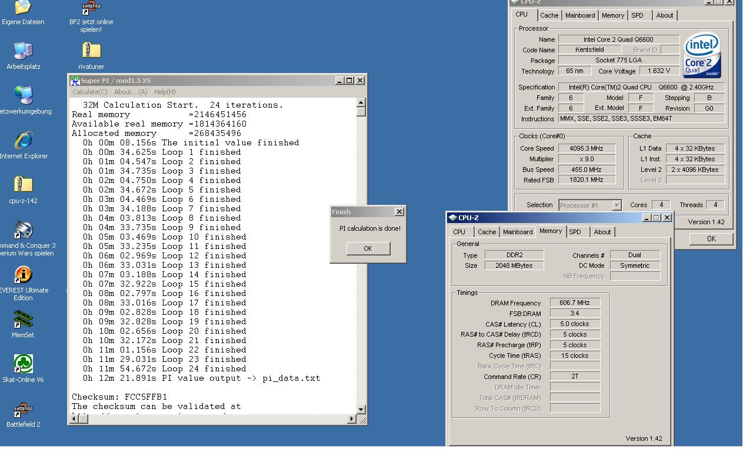
Task: Launch MemSet desktop icon
Action: click(23, 320)
